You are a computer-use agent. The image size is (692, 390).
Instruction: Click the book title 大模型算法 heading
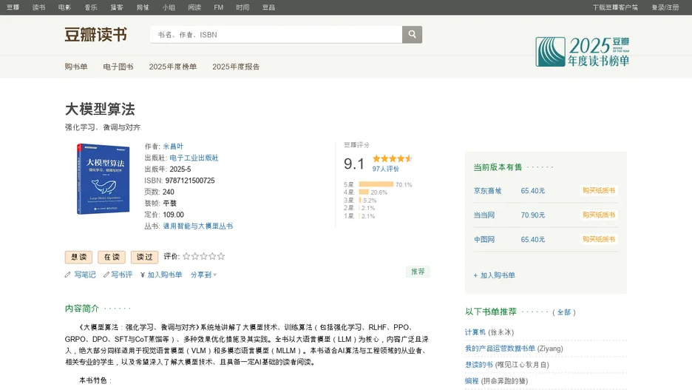(100, 109)
